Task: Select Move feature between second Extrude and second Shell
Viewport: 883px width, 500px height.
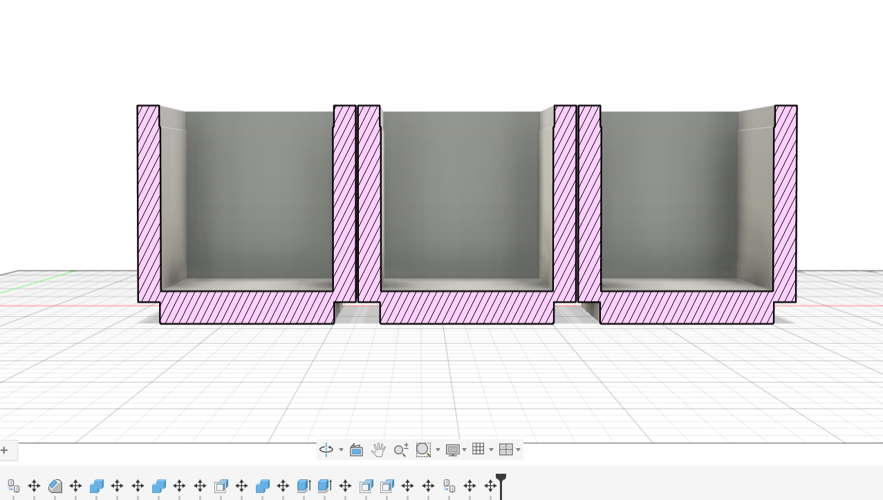Action: (345, 486)
